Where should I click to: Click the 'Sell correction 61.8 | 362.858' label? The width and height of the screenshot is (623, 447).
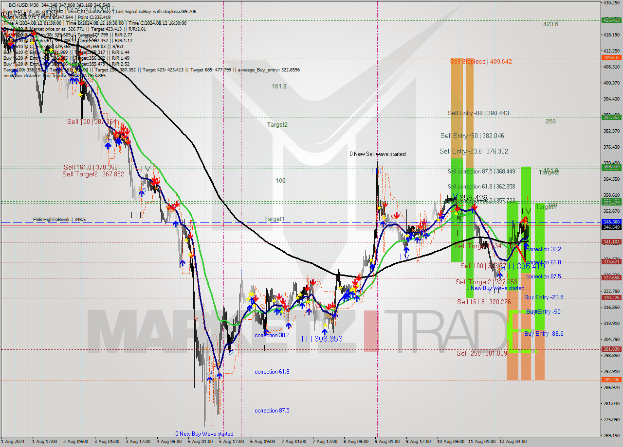(x=481, y=187)
